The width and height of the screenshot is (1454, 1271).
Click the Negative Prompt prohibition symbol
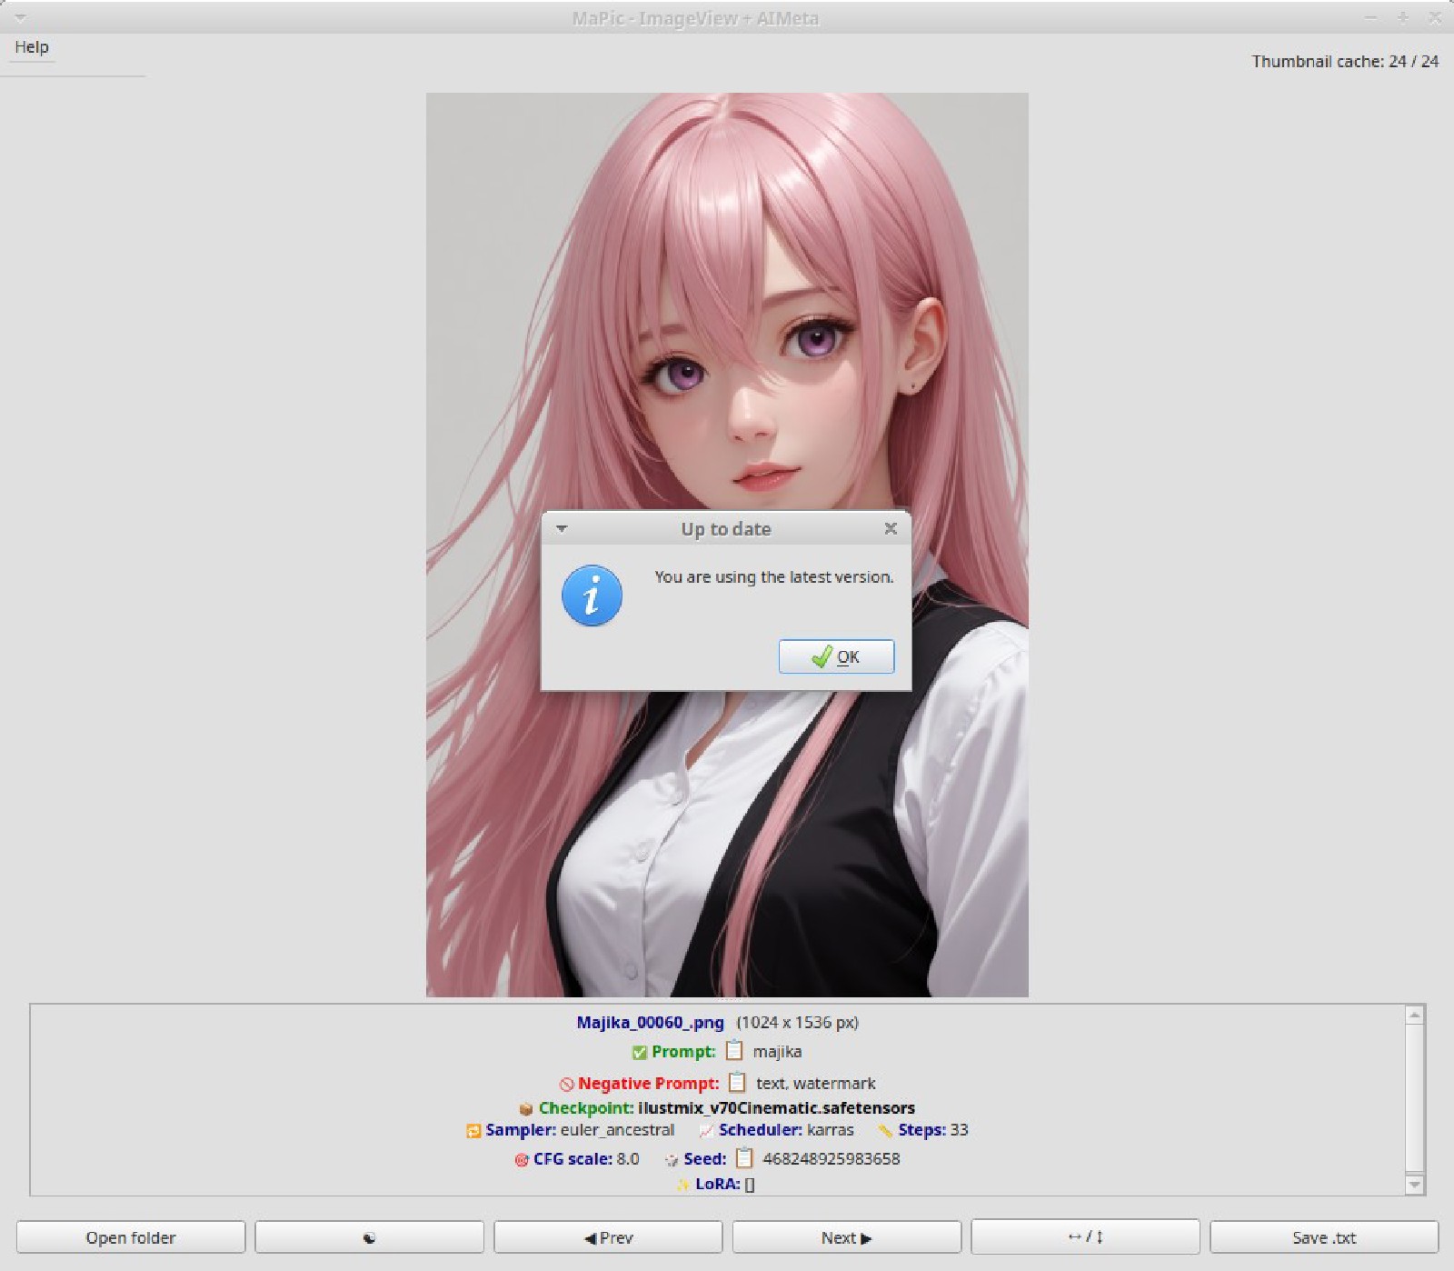coord(567,1083)
